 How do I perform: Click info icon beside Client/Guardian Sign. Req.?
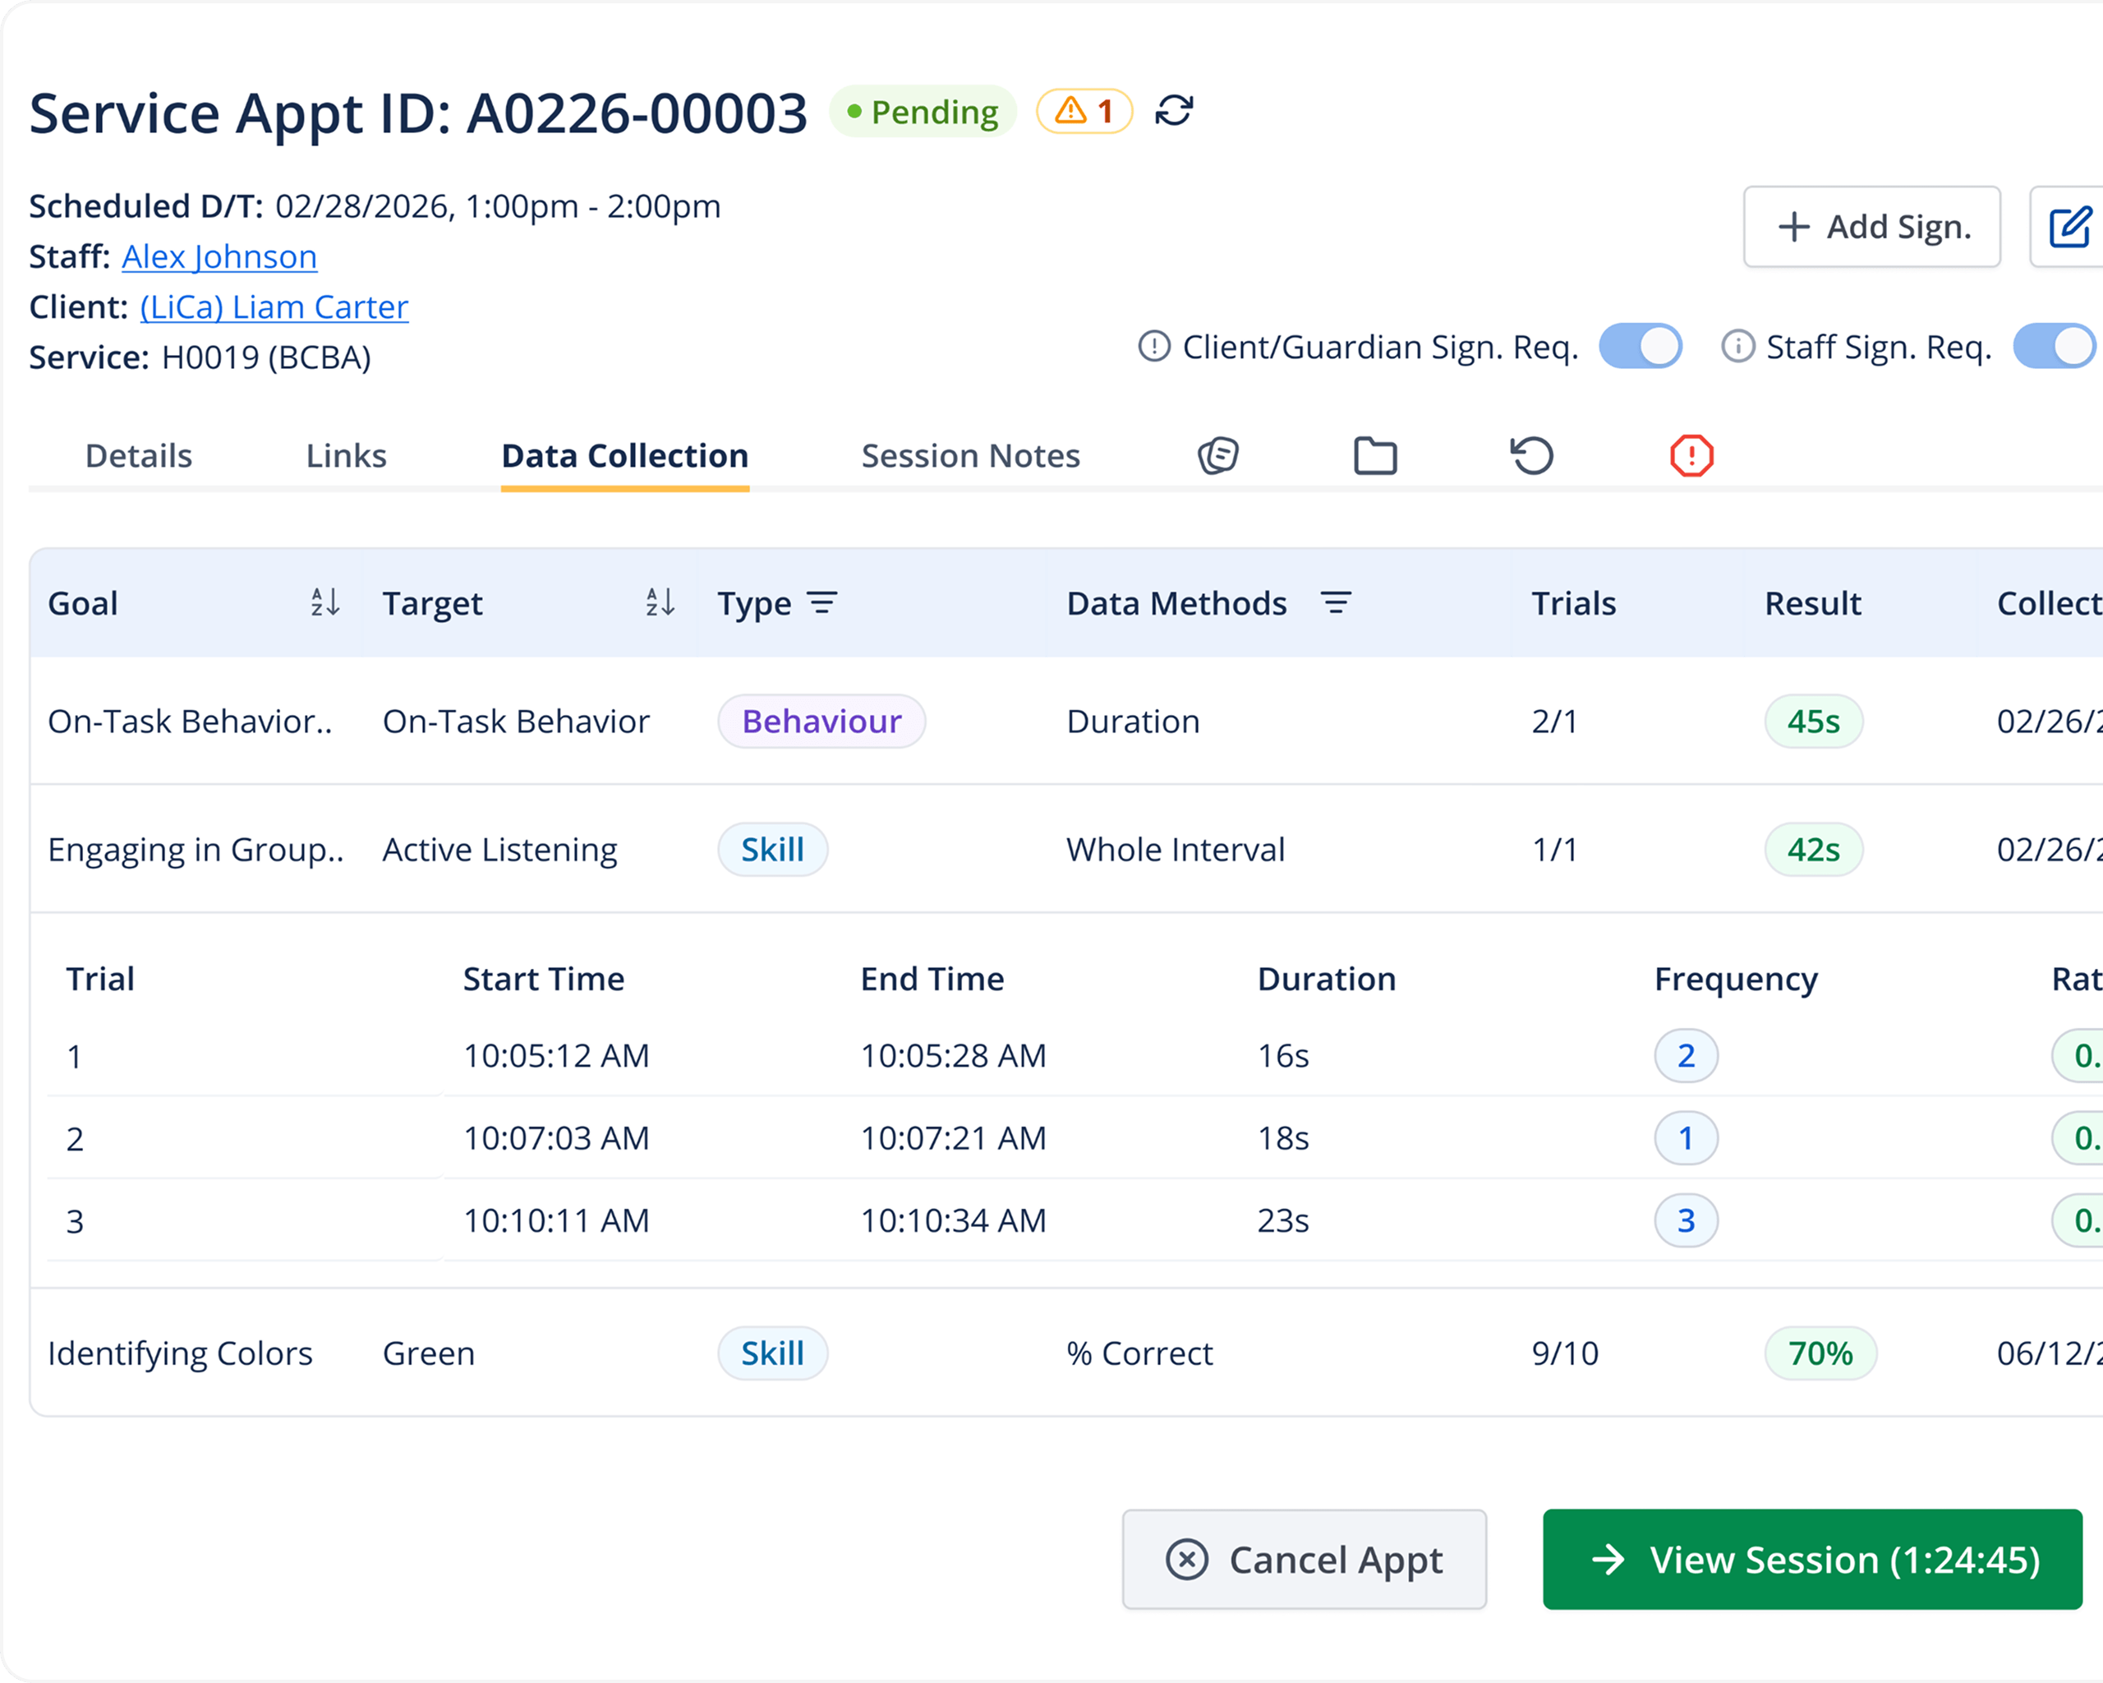pyautogui.click(x=1154, y=346)
